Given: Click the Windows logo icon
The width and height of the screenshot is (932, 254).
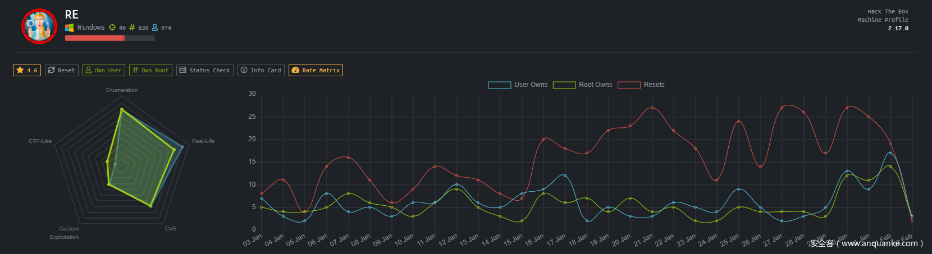Looking at the screenshot, I should [x=70, y=27].
